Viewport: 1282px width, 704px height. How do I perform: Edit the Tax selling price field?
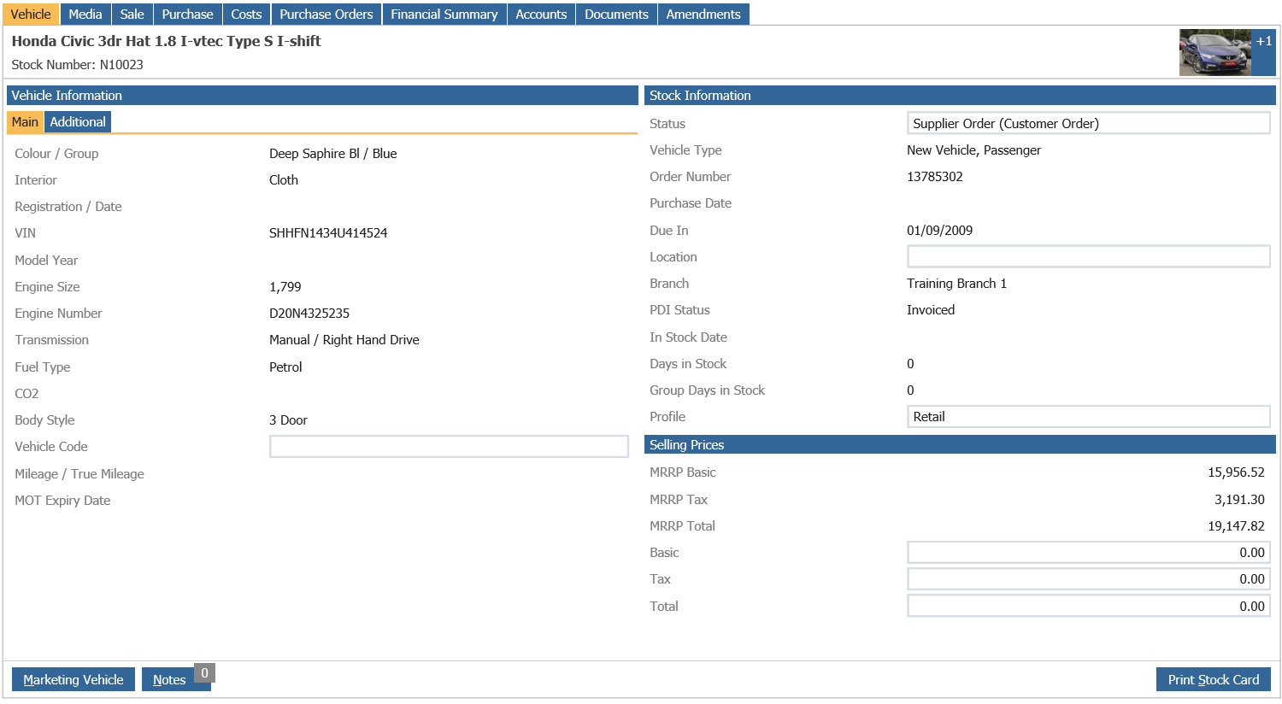click(1088, 578)
